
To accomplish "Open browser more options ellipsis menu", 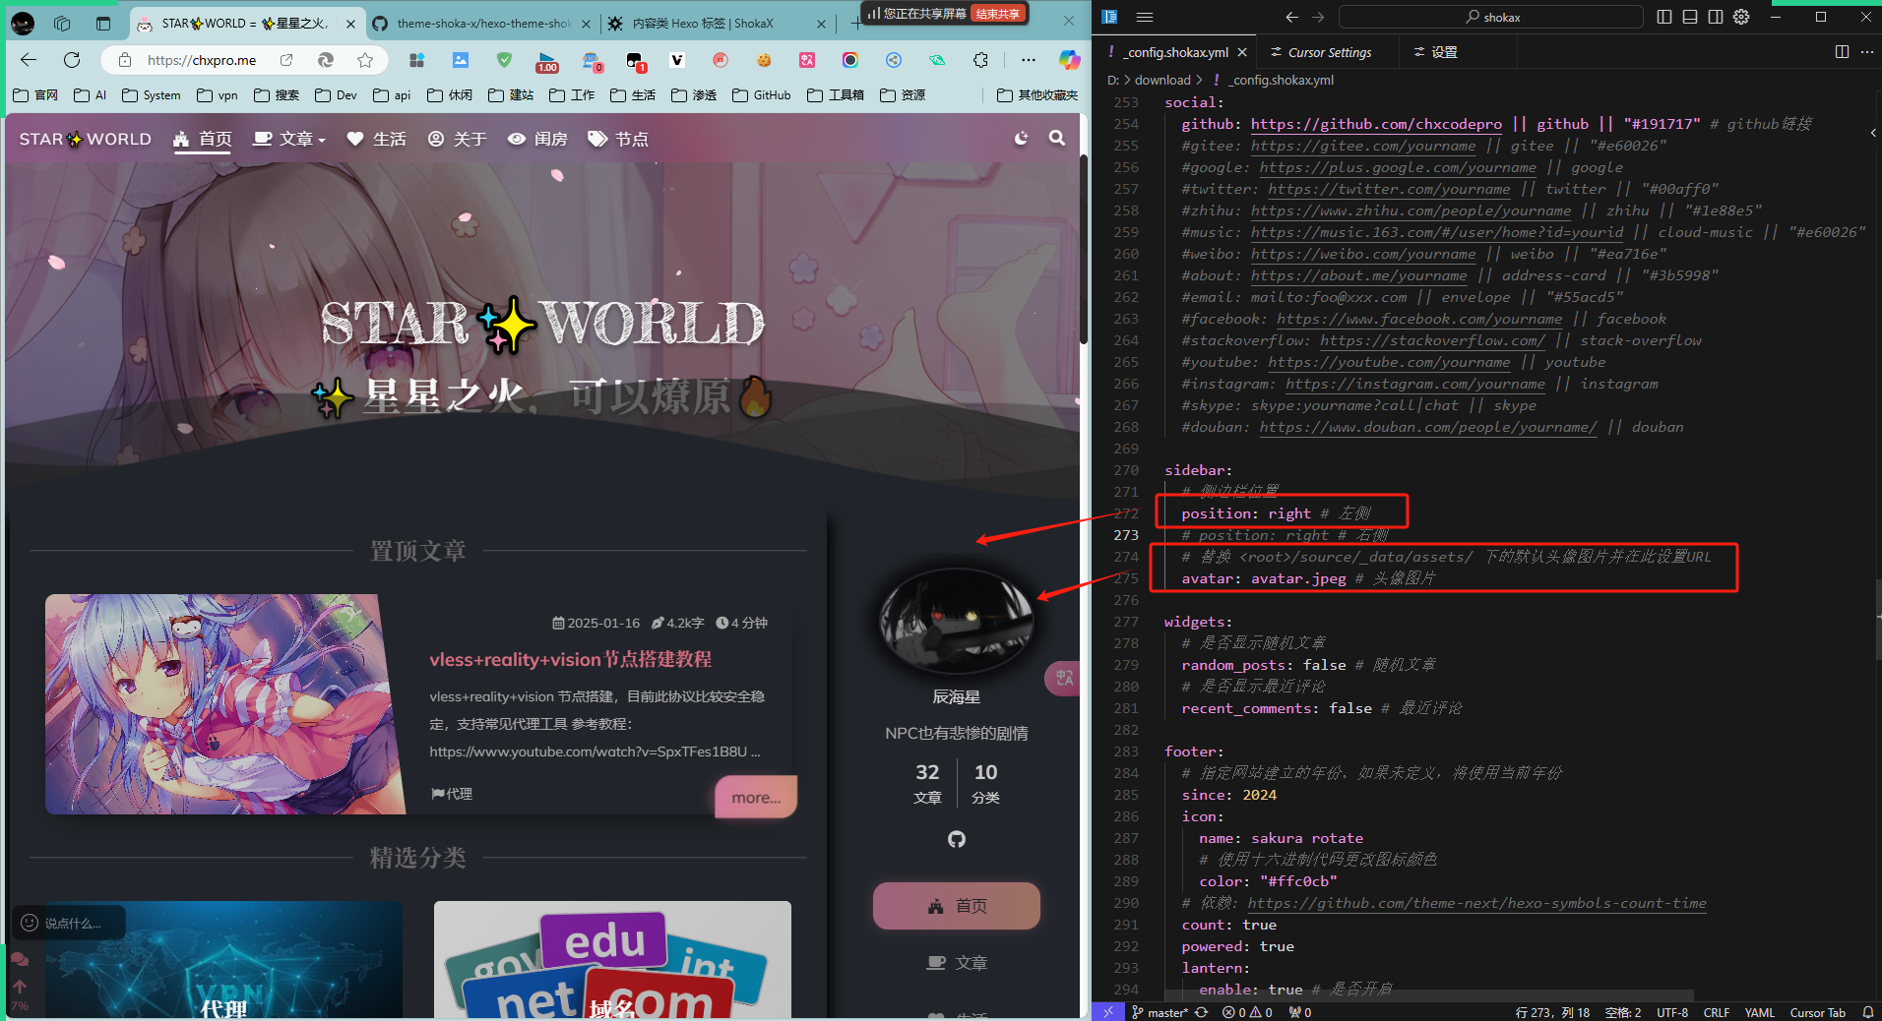I will tap(1029, 60).
